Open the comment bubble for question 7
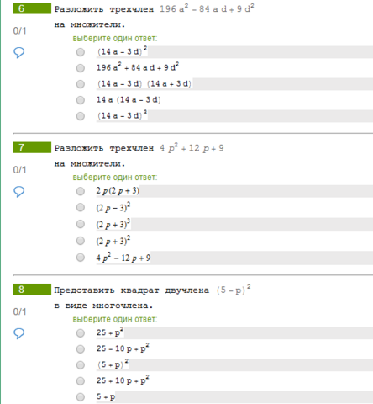This screenshot has width=373, height=404. pos(19,192)
